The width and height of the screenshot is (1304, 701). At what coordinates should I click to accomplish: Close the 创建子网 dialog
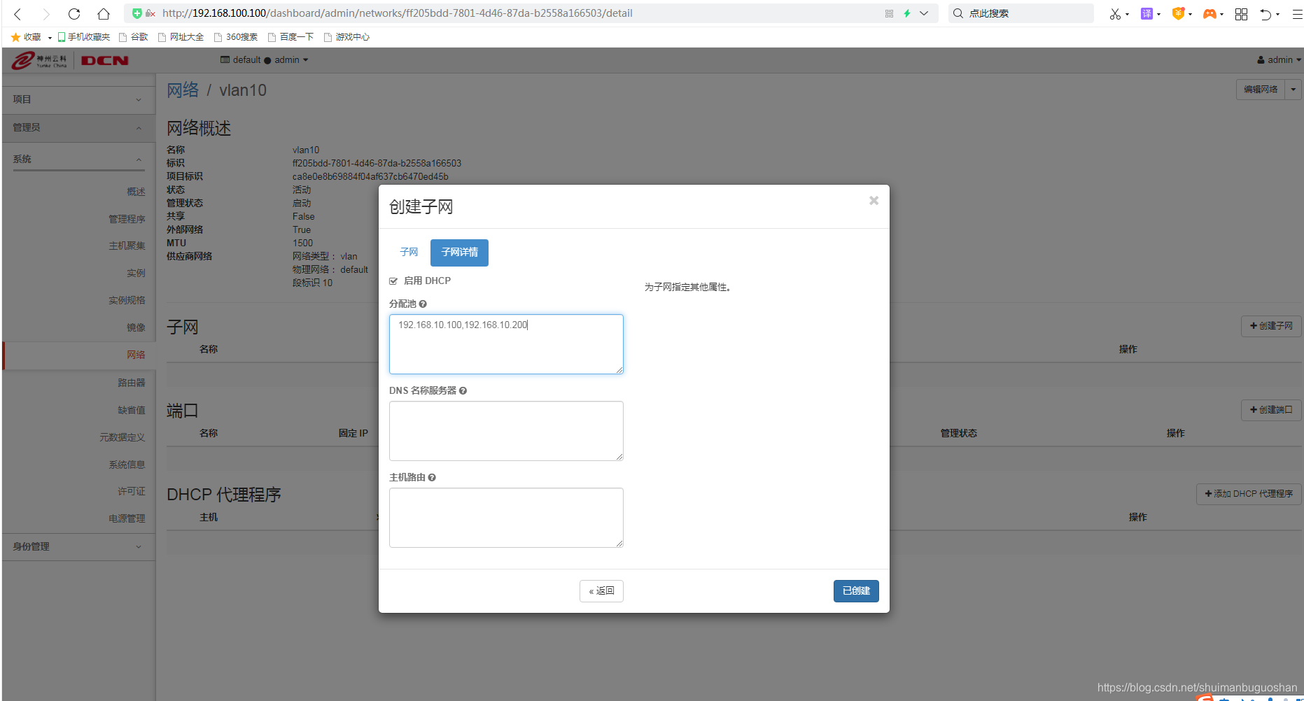click(874, 201)
